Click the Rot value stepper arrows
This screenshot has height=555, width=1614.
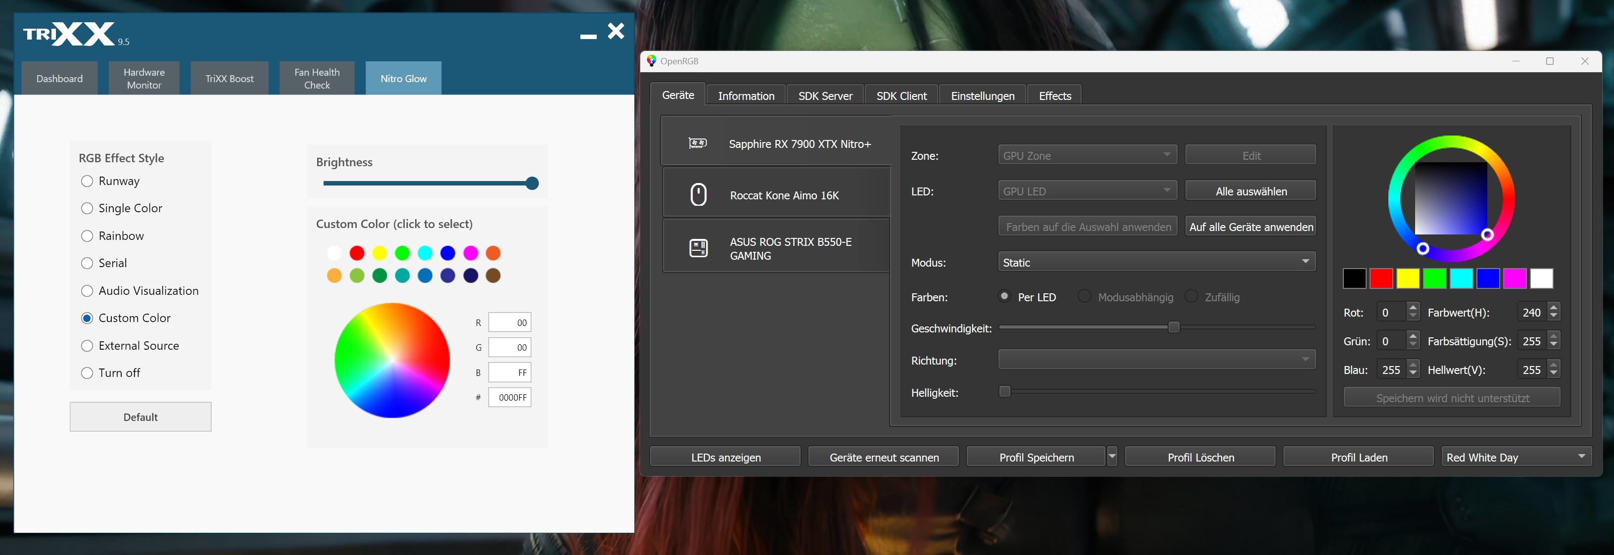click(1413, 312)
